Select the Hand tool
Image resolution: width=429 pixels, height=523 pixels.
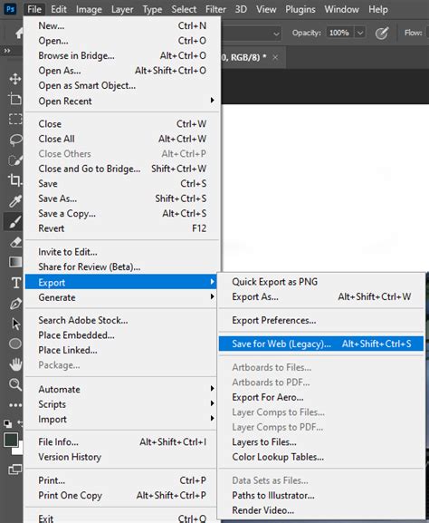[15, 364]
